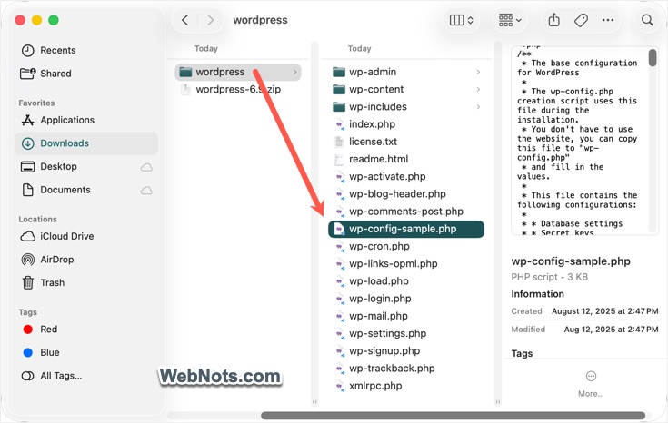Click the Today header in first column
Screen dimensions: 668x423
point(206,48)
